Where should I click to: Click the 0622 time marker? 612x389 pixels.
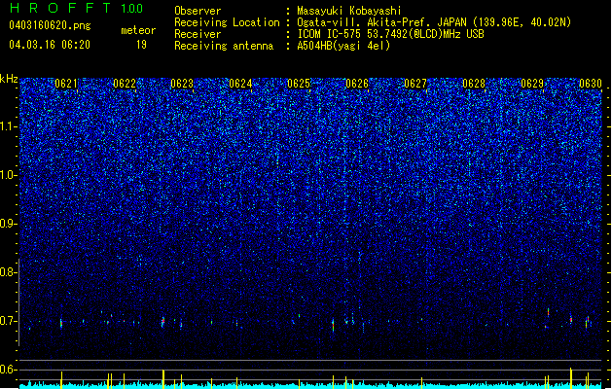click(125, 84)
